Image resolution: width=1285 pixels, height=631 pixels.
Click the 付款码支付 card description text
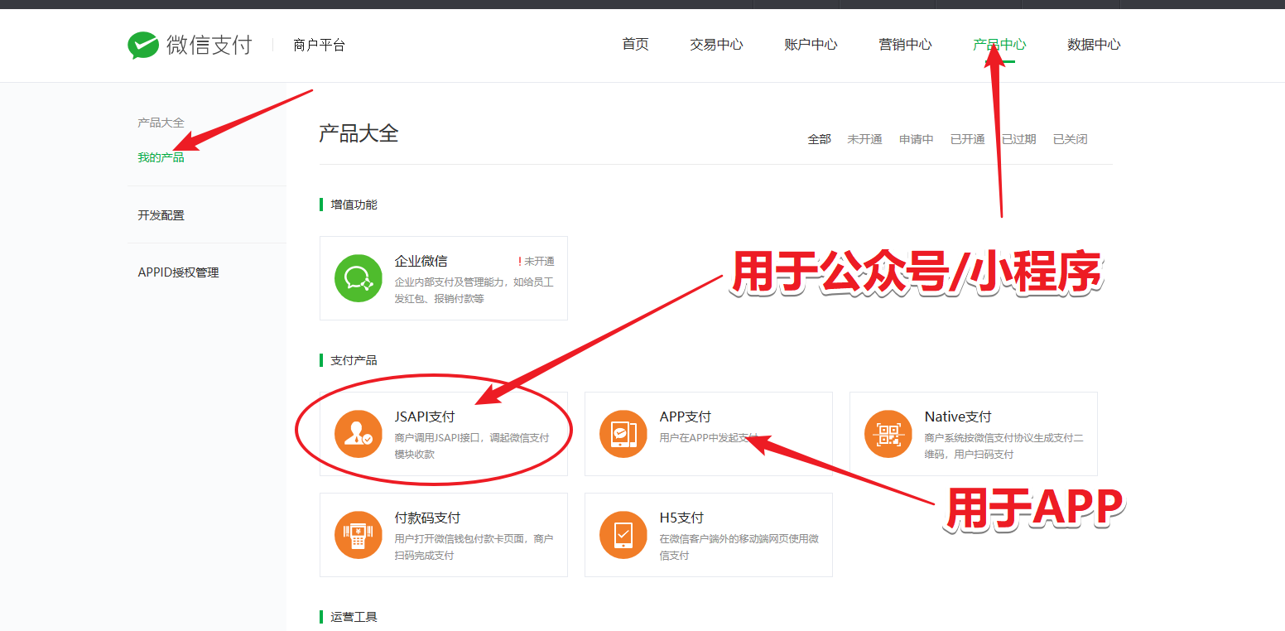coord(474,547)
